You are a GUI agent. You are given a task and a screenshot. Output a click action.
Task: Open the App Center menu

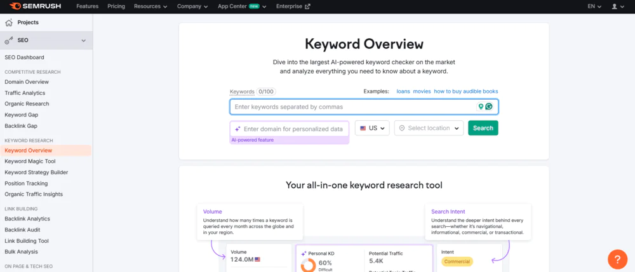[242, 6]
